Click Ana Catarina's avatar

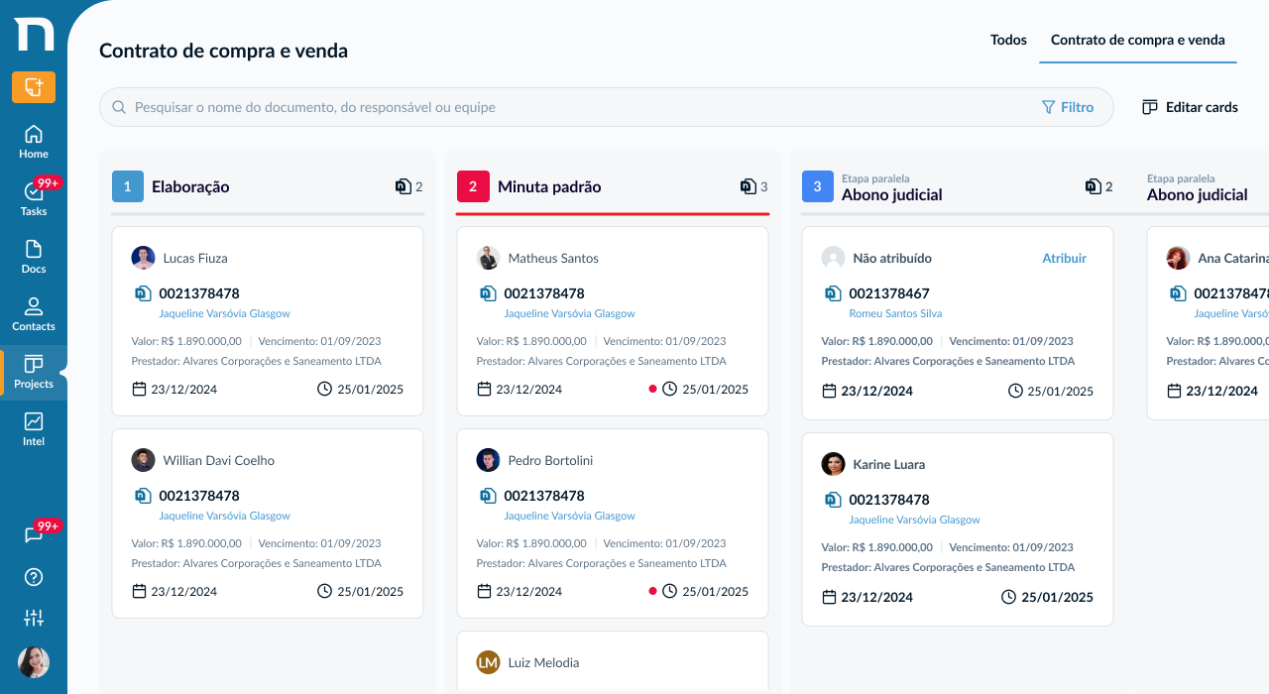pyautogui.click(x=1178, y=258)
